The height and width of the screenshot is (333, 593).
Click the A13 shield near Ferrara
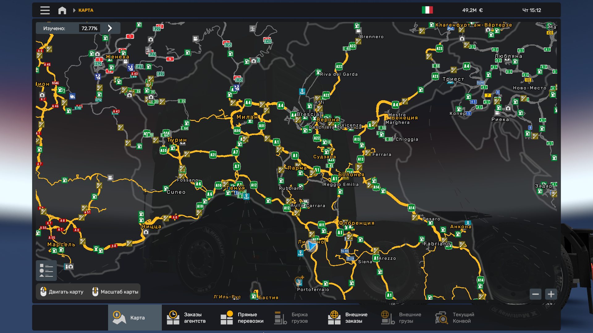click(360, 159)
